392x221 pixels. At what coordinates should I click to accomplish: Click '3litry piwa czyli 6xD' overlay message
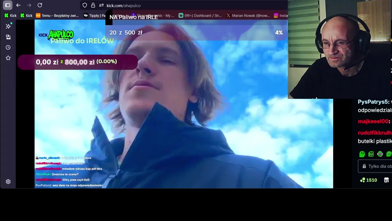76,180
